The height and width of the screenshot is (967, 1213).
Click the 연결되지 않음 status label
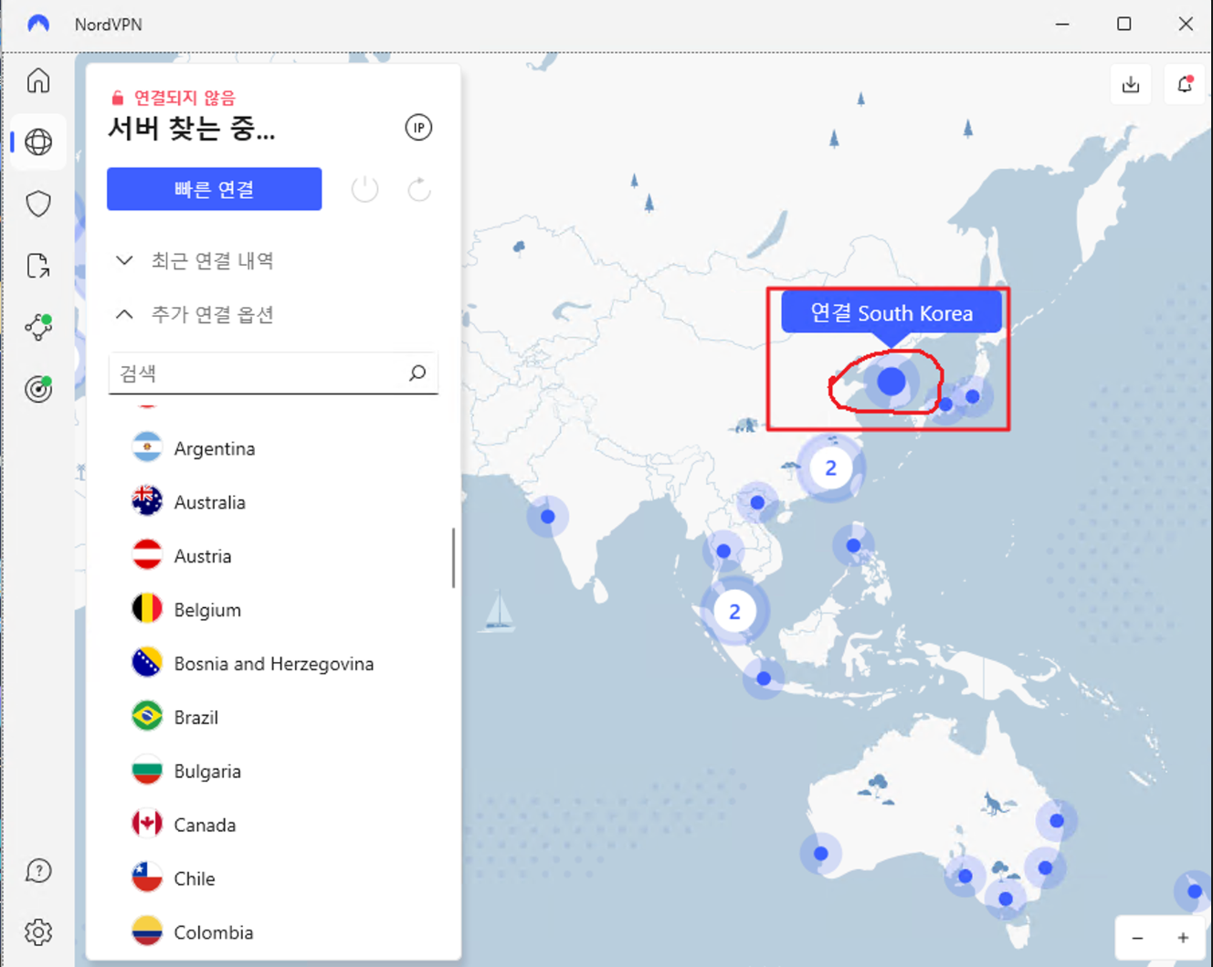point(185,98)
